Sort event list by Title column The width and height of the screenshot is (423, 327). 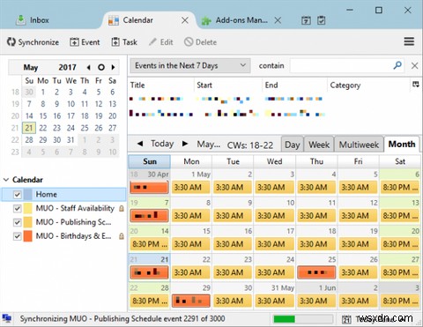pos(161,85)
